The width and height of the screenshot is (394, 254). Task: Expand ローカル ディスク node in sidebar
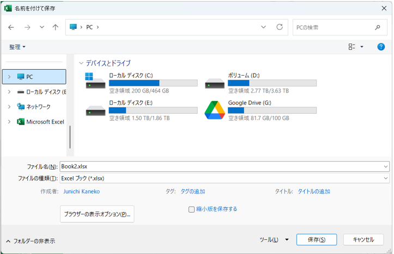pos(9,92)
